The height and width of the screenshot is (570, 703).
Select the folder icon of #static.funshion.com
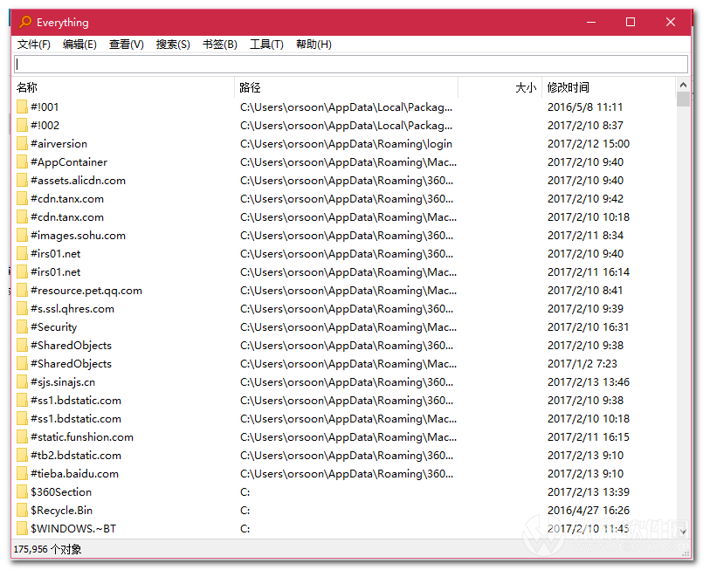(x=22, y=437)
